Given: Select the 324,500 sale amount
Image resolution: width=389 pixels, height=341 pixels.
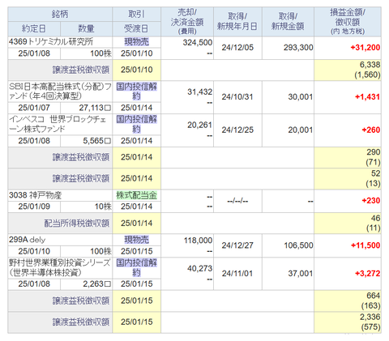Looking at the screenshot, I should click(198, 42).
